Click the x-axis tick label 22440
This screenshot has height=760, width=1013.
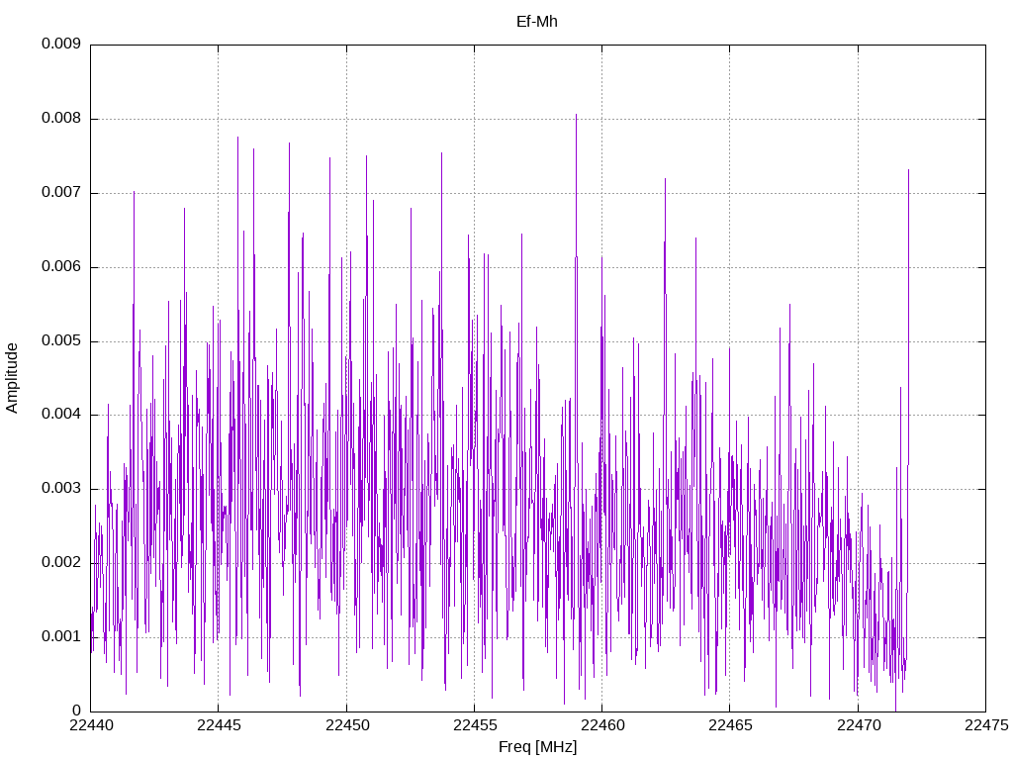(91, 725)
